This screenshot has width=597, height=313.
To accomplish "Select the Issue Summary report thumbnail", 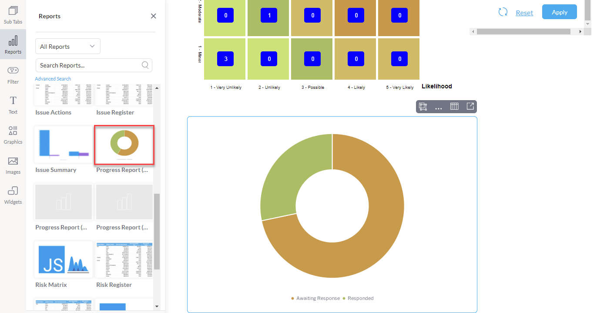I will click(64, 145).
